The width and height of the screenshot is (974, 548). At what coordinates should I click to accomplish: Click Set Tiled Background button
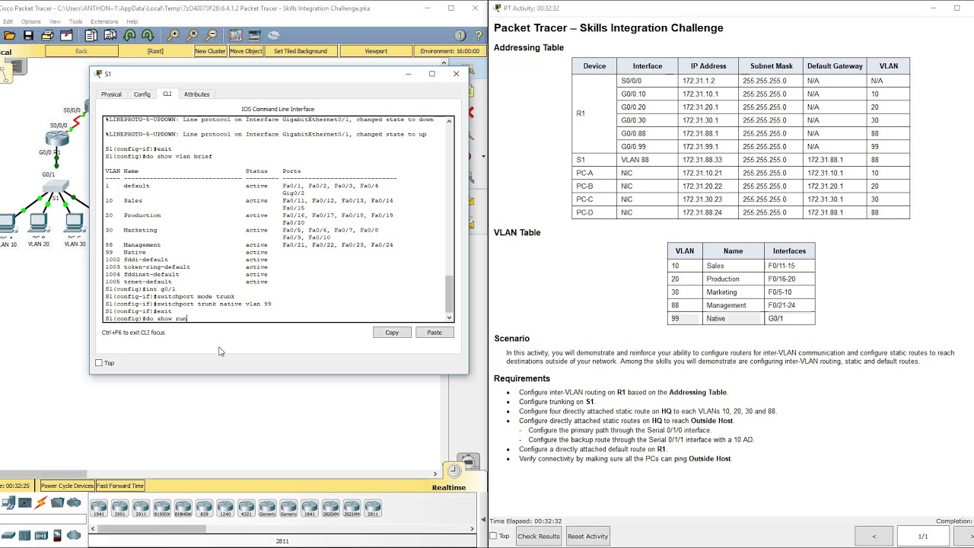point(301,51)
